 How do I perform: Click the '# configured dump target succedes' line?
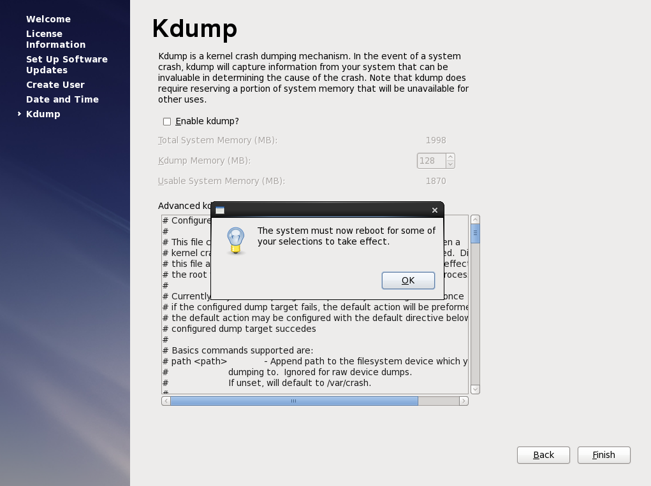click(x=239, y=329)
